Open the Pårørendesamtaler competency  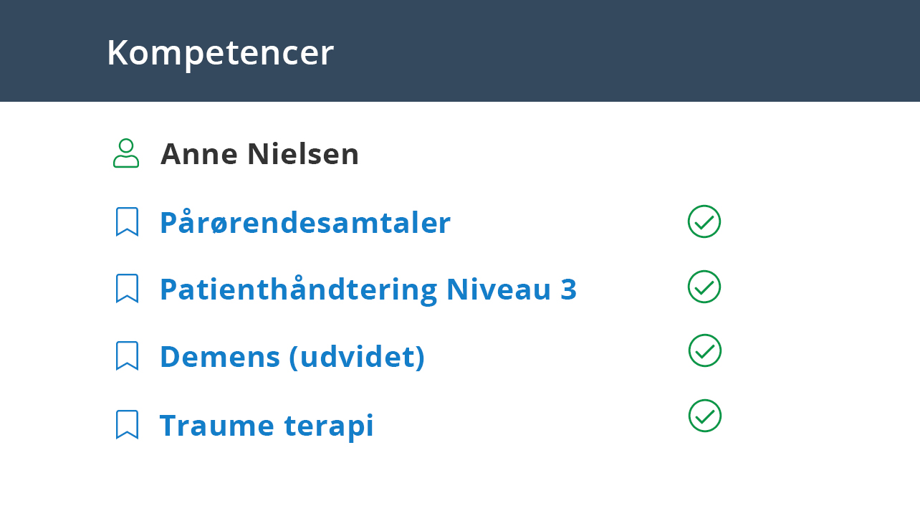(x=305, y=223)
